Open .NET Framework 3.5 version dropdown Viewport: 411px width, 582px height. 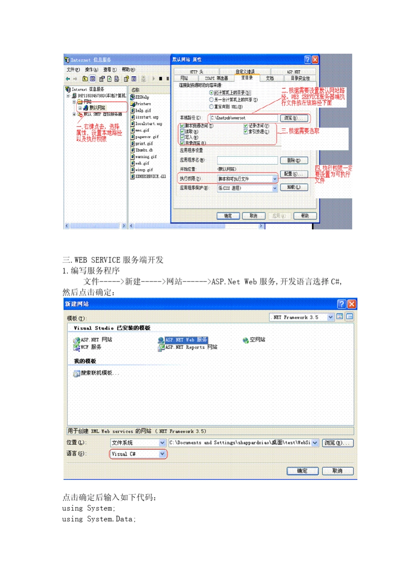point(331,317)
